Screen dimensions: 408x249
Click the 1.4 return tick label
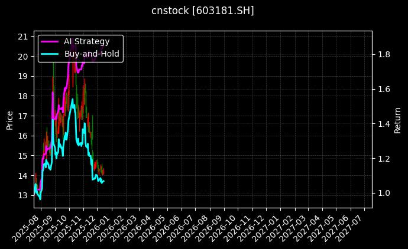pyautogui.click(x=384, y=124)
